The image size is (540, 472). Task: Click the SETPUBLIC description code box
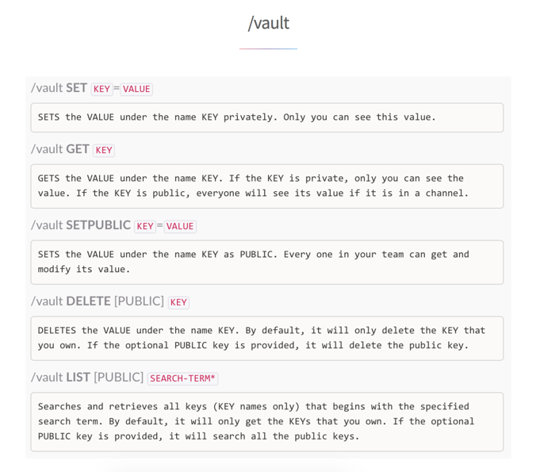pyautogui.click(x=267, y=263)
